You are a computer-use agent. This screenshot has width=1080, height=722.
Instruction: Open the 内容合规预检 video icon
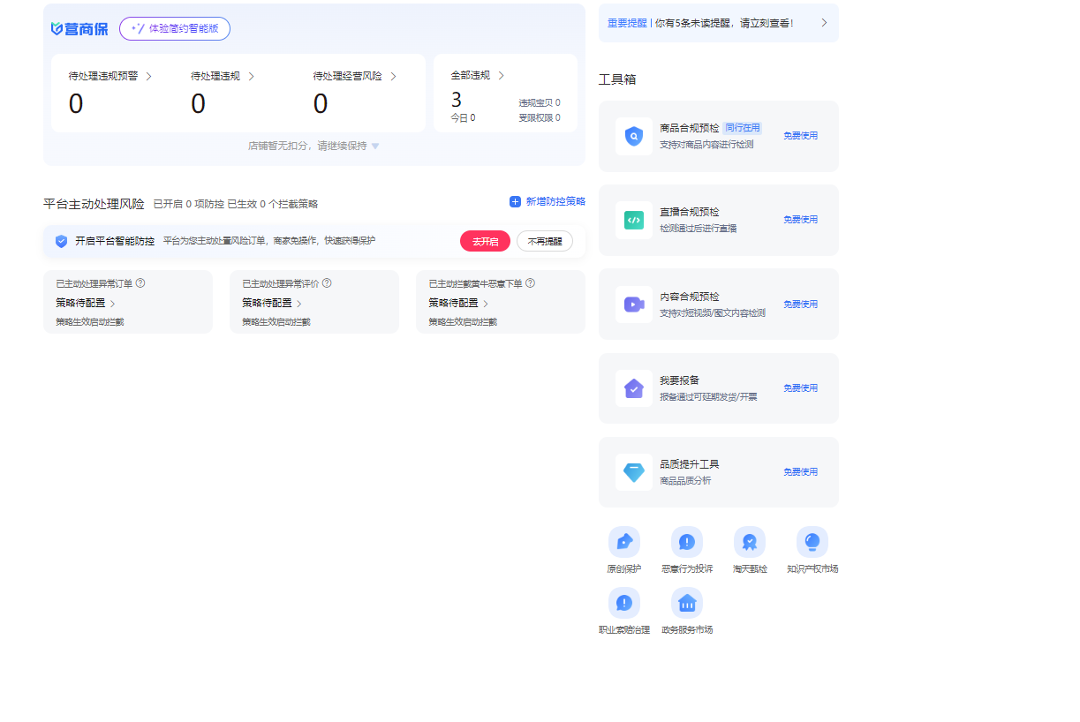[x=634, y=305]
